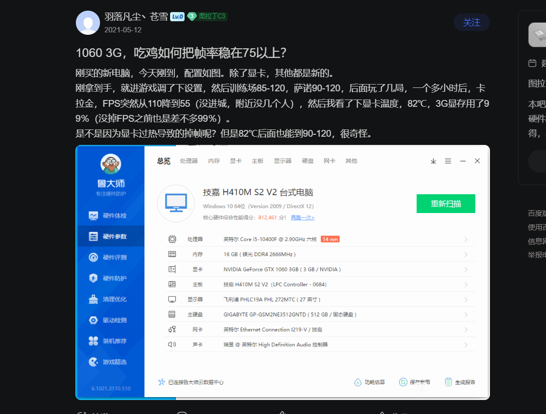Viewport: 546px width, 414px height.
Task: Expand the 主硬盘 row chevron
Action: point(466,314)
